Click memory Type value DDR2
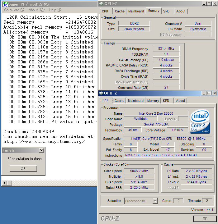Screen dimensions: 218x224 (x=134, y=23)
